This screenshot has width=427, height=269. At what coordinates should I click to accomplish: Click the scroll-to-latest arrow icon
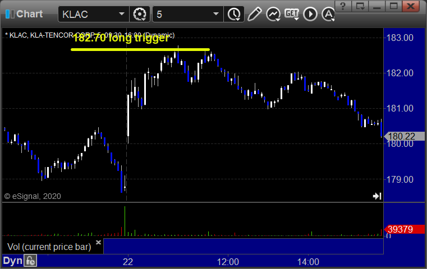tap(377, 196)
